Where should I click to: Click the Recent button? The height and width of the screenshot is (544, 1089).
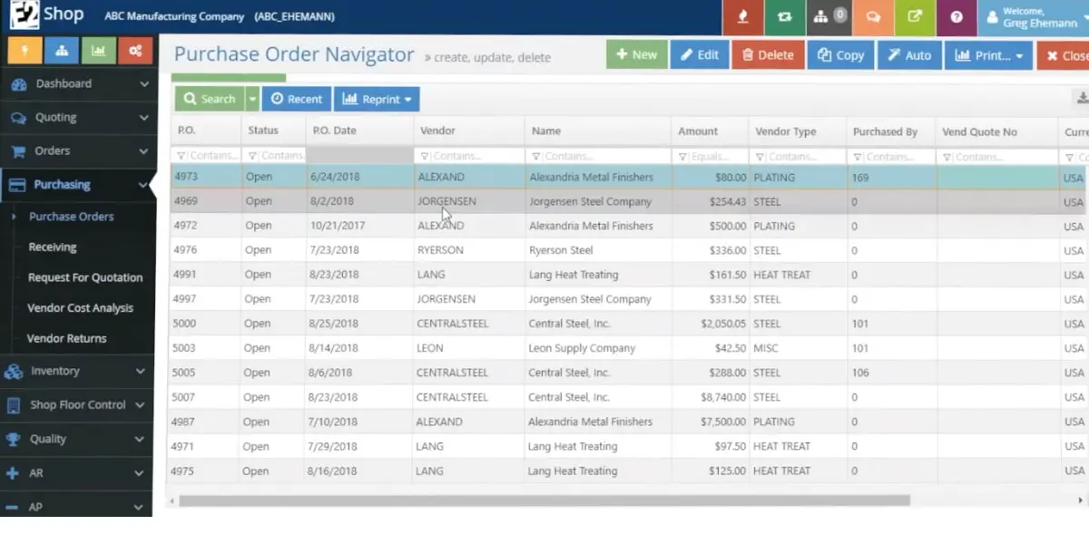(296, 99)
